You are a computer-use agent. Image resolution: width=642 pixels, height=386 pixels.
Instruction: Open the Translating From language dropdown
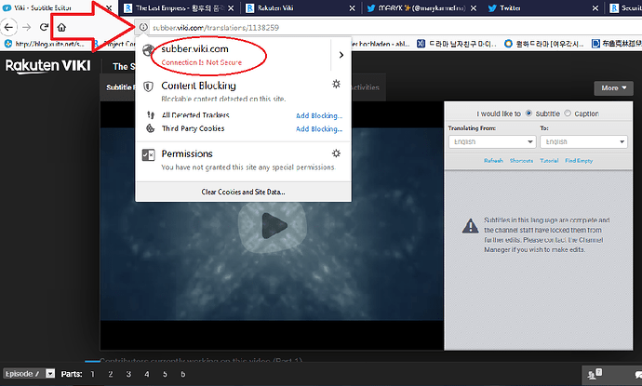(x=492, y=141)
